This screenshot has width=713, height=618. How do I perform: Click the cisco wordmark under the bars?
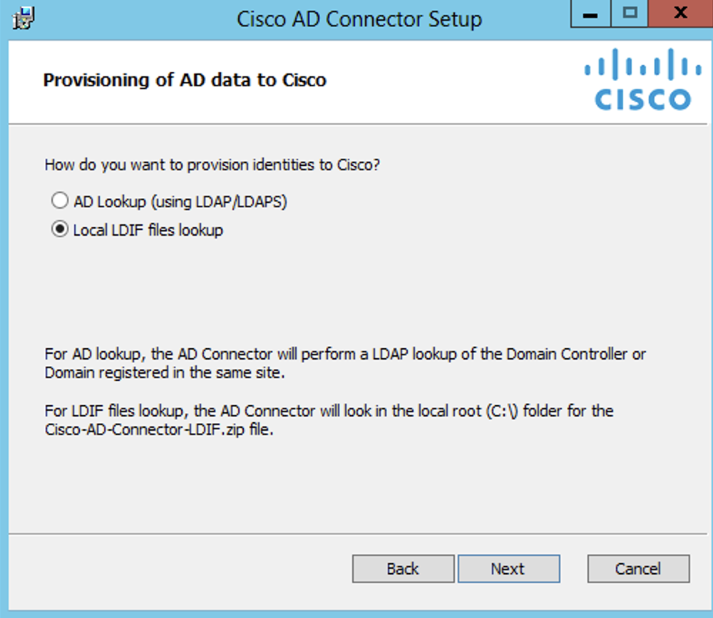click(x=643, y=99)
